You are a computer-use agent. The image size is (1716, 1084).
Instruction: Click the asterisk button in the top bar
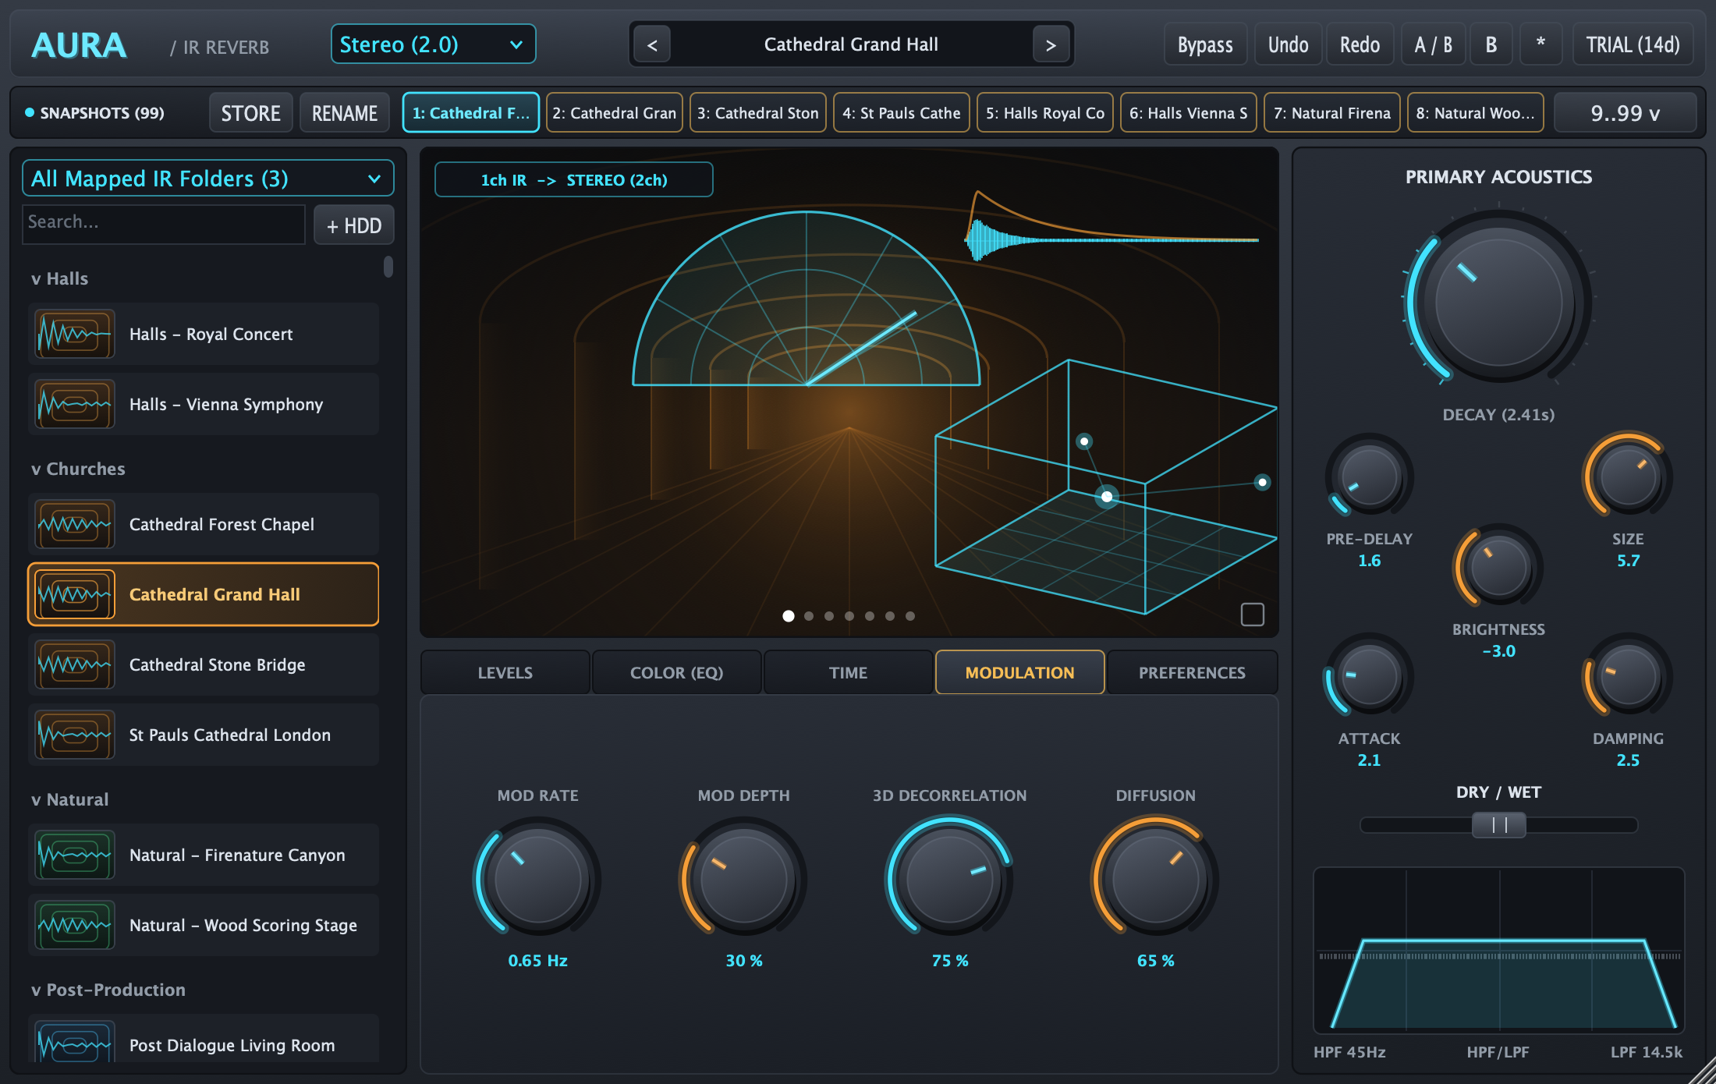1540,44
